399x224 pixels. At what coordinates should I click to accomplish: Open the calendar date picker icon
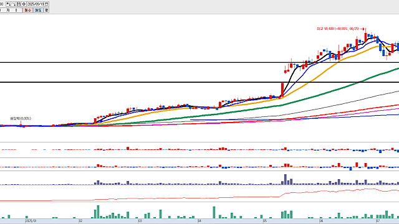[46, 4]
